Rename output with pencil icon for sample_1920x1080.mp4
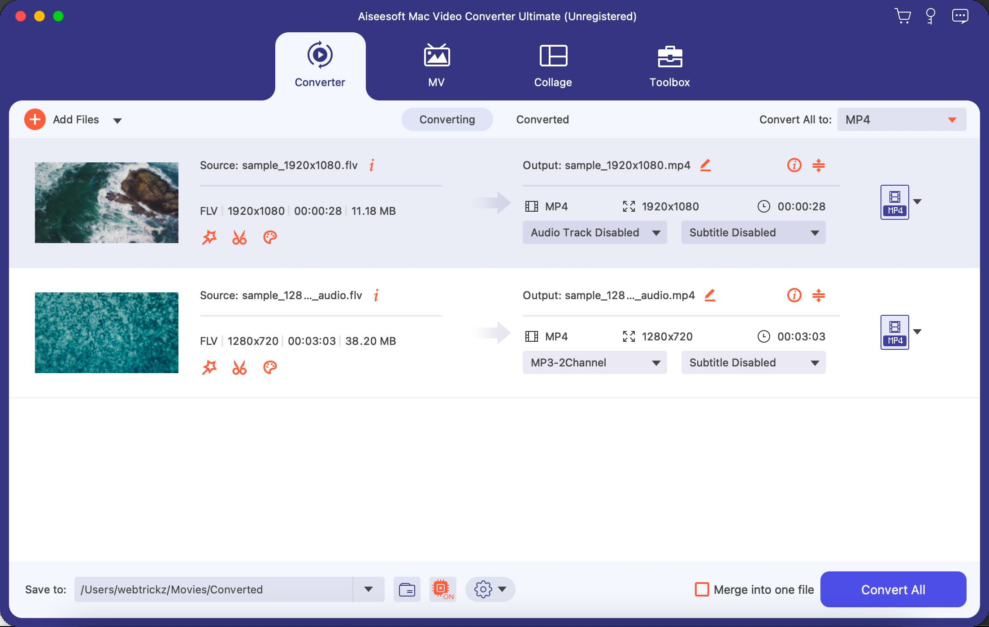Viewport: 989px width, 627px height. pyautogui.click(x=706, y=165)
